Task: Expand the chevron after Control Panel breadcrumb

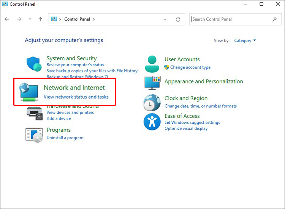Action: tap(94, 19)
